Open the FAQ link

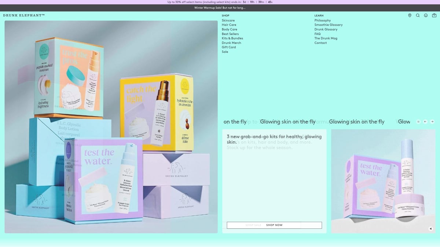[x=318, y=34]
